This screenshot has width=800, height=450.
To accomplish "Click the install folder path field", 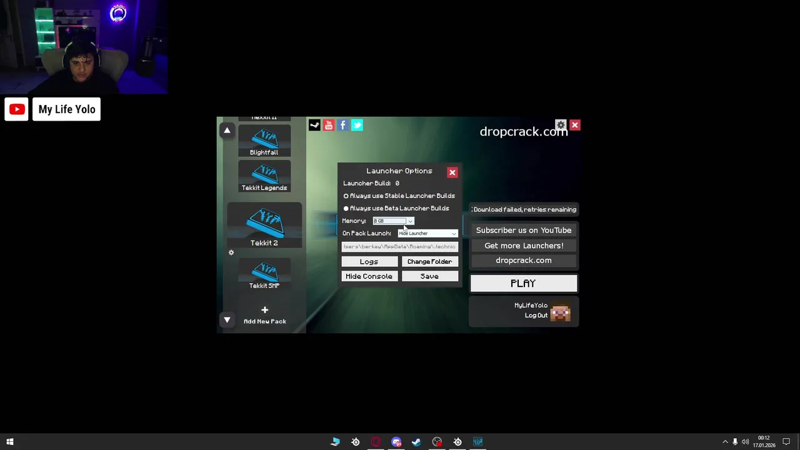I will (399, 246).
